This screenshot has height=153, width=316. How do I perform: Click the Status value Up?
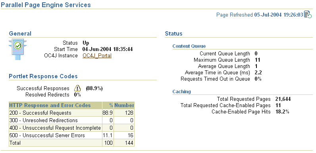pyautogui.click(x=86, y=43)
